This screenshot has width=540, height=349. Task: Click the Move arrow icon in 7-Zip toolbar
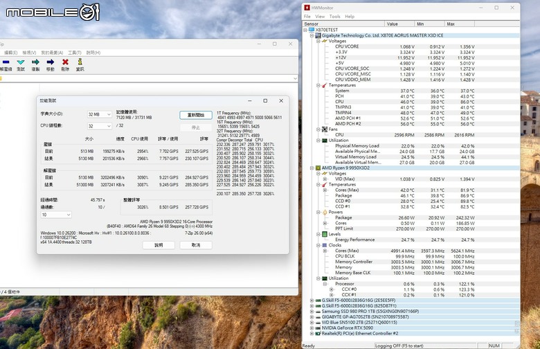(51, 62)
